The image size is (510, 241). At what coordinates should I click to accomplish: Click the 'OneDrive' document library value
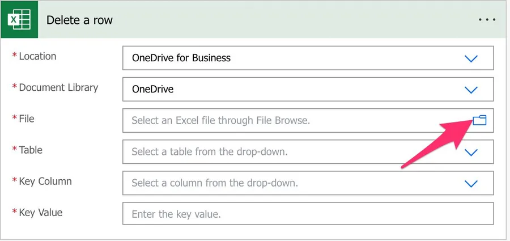click(153, 89)
